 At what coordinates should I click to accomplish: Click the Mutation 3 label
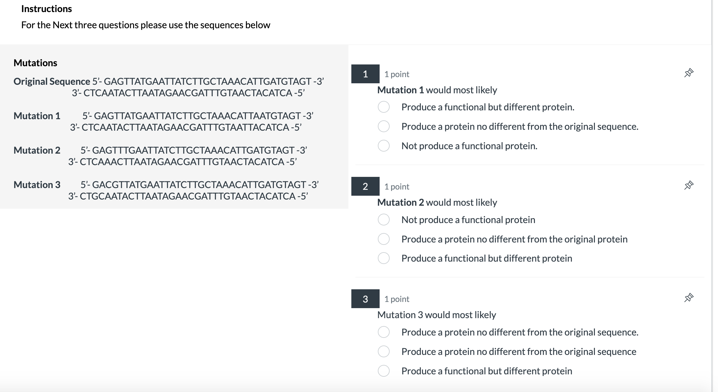37,185
